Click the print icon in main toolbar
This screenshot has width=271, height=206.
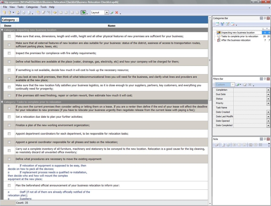click(x=24, y=13)
